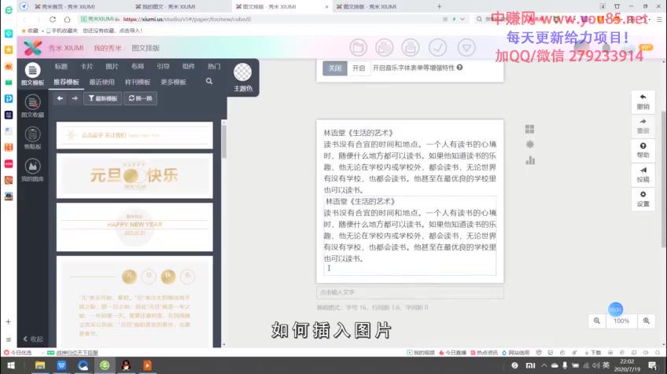Open the 主题色 theme color swatch
The image size is (667, 374).
243,77
